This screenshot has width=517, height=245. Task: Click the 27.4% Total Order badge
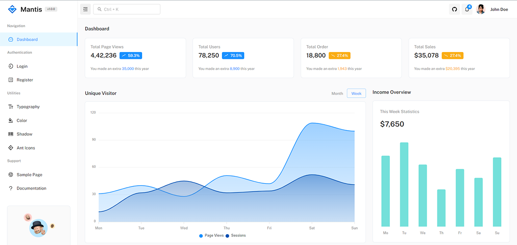[x=339, y=55]
